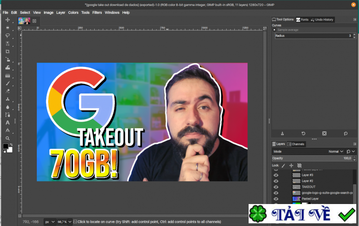Toggle the Sample average checkbox
This screenshot has height=226, width=359.
[x=275, y=30]
